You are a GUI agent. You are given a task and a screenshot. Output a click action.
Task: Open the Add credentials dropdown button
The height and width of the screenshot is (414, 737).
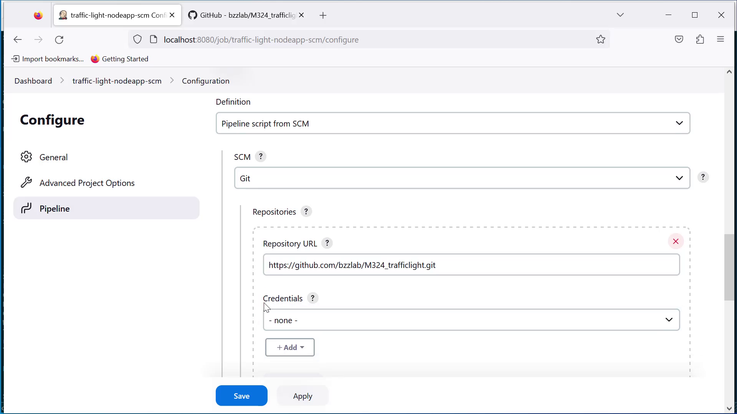pos(290,347)
